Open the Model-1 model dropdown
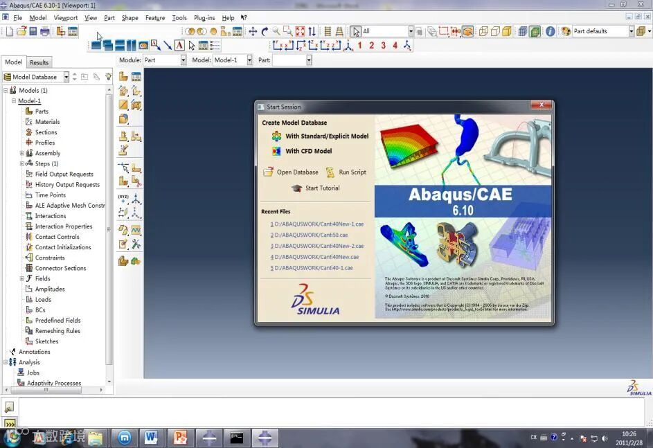The image size is (653, 448). (249, 60)
